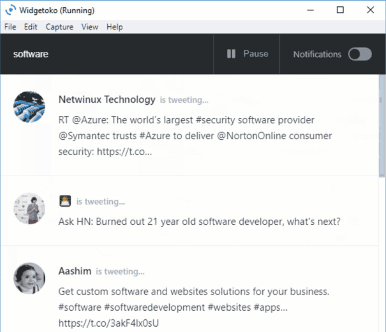This screenshot has width=386, height=332.
Task: Open the View menu
Action: click(90, 27)
